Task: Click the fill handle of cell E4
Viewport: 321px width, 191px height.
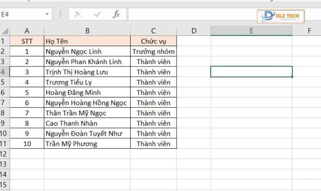Action: click(292, 77)
